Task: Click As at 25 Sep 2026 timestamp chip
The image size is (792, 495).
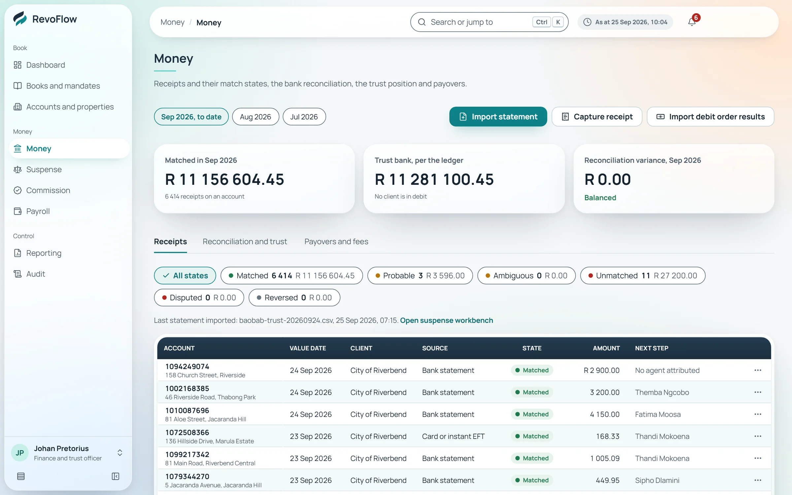Action: pos(625,22)
